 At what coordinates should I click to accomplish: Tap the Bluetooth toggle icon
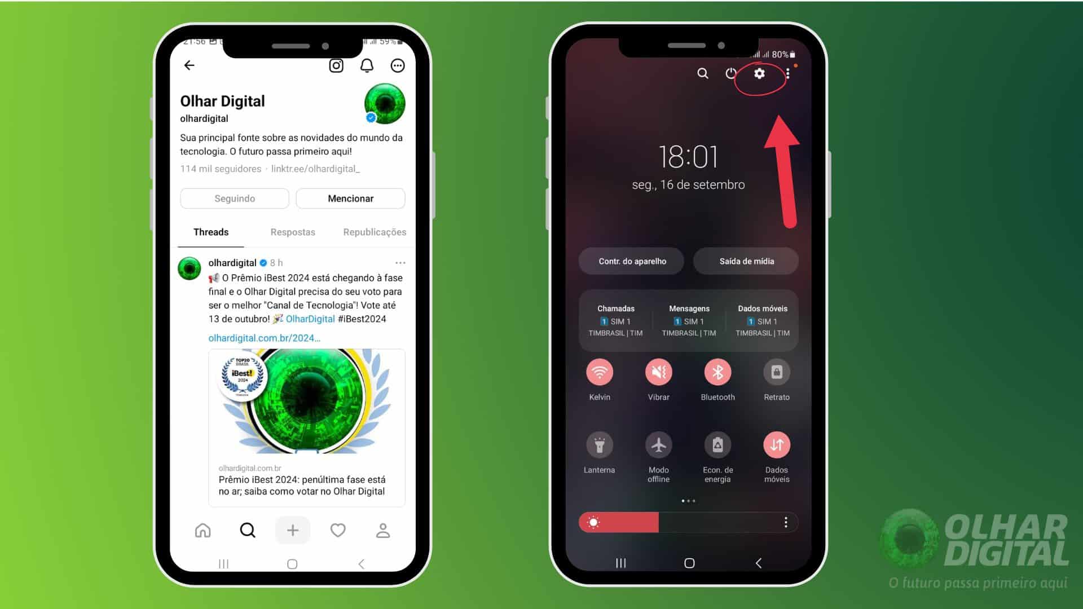pos(716,372)
